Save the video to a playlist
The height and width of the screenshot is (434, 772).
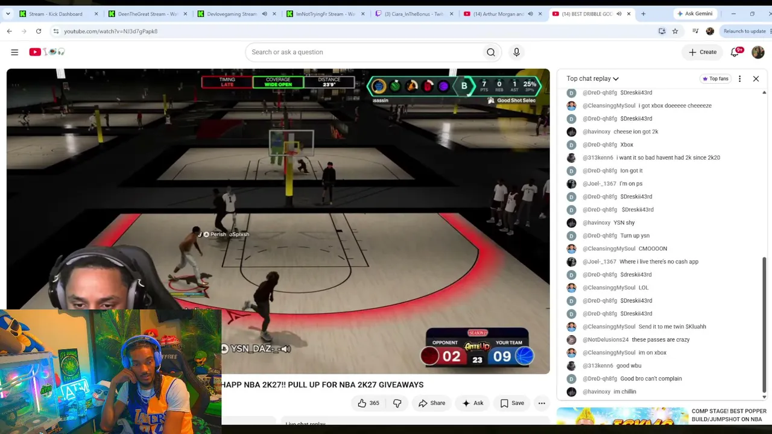click(512, 403)
